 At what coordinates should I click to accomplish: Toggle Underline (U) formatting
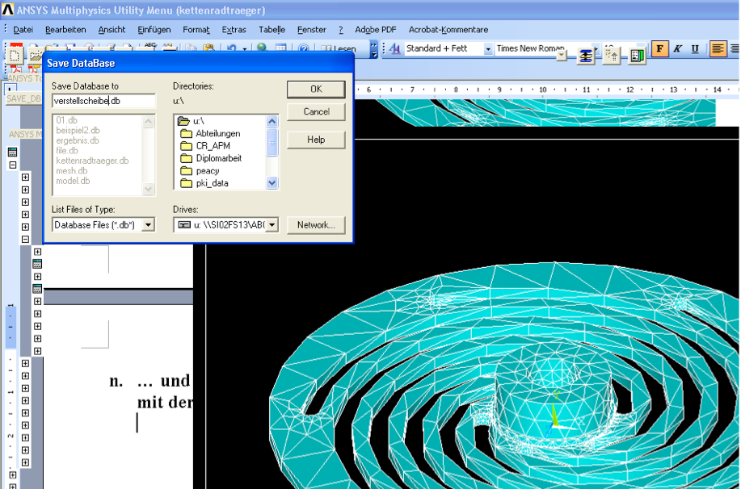click(x=695, y=48)
